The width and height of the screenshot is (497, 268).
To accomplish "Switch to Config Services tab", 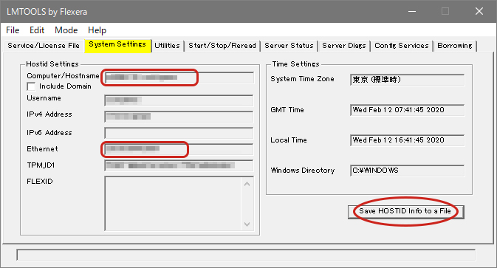I will (402, 46).
